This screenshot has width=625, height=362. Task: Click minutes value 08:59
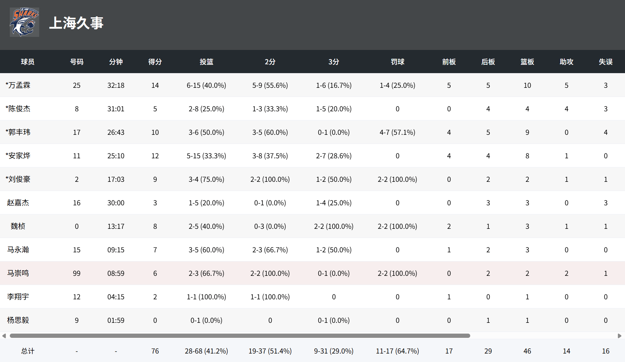click(116, 273)
